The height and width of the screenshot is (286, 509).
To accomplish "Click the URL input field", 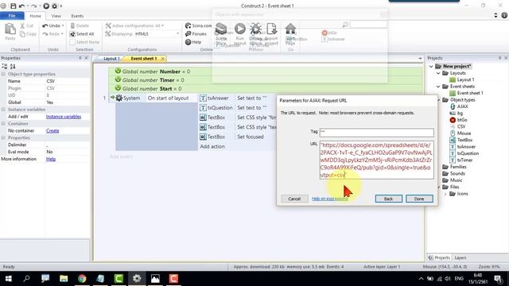I will click(x=376, y=160).
